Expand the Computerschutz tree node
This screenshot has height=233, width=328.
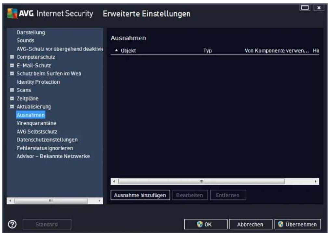(12, 57)
